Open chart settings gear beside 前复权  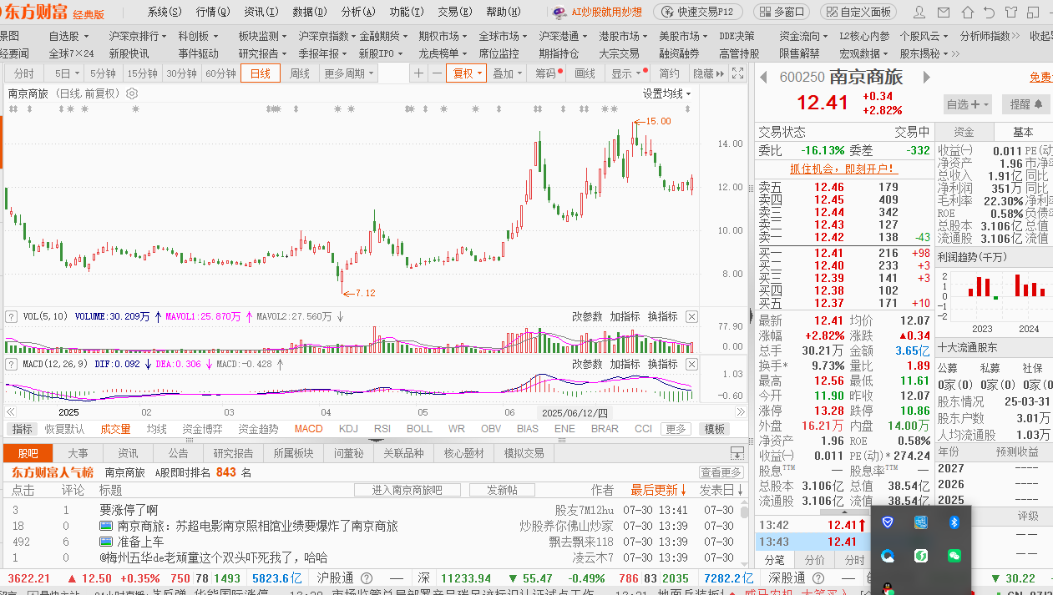[x=131, y=93]
